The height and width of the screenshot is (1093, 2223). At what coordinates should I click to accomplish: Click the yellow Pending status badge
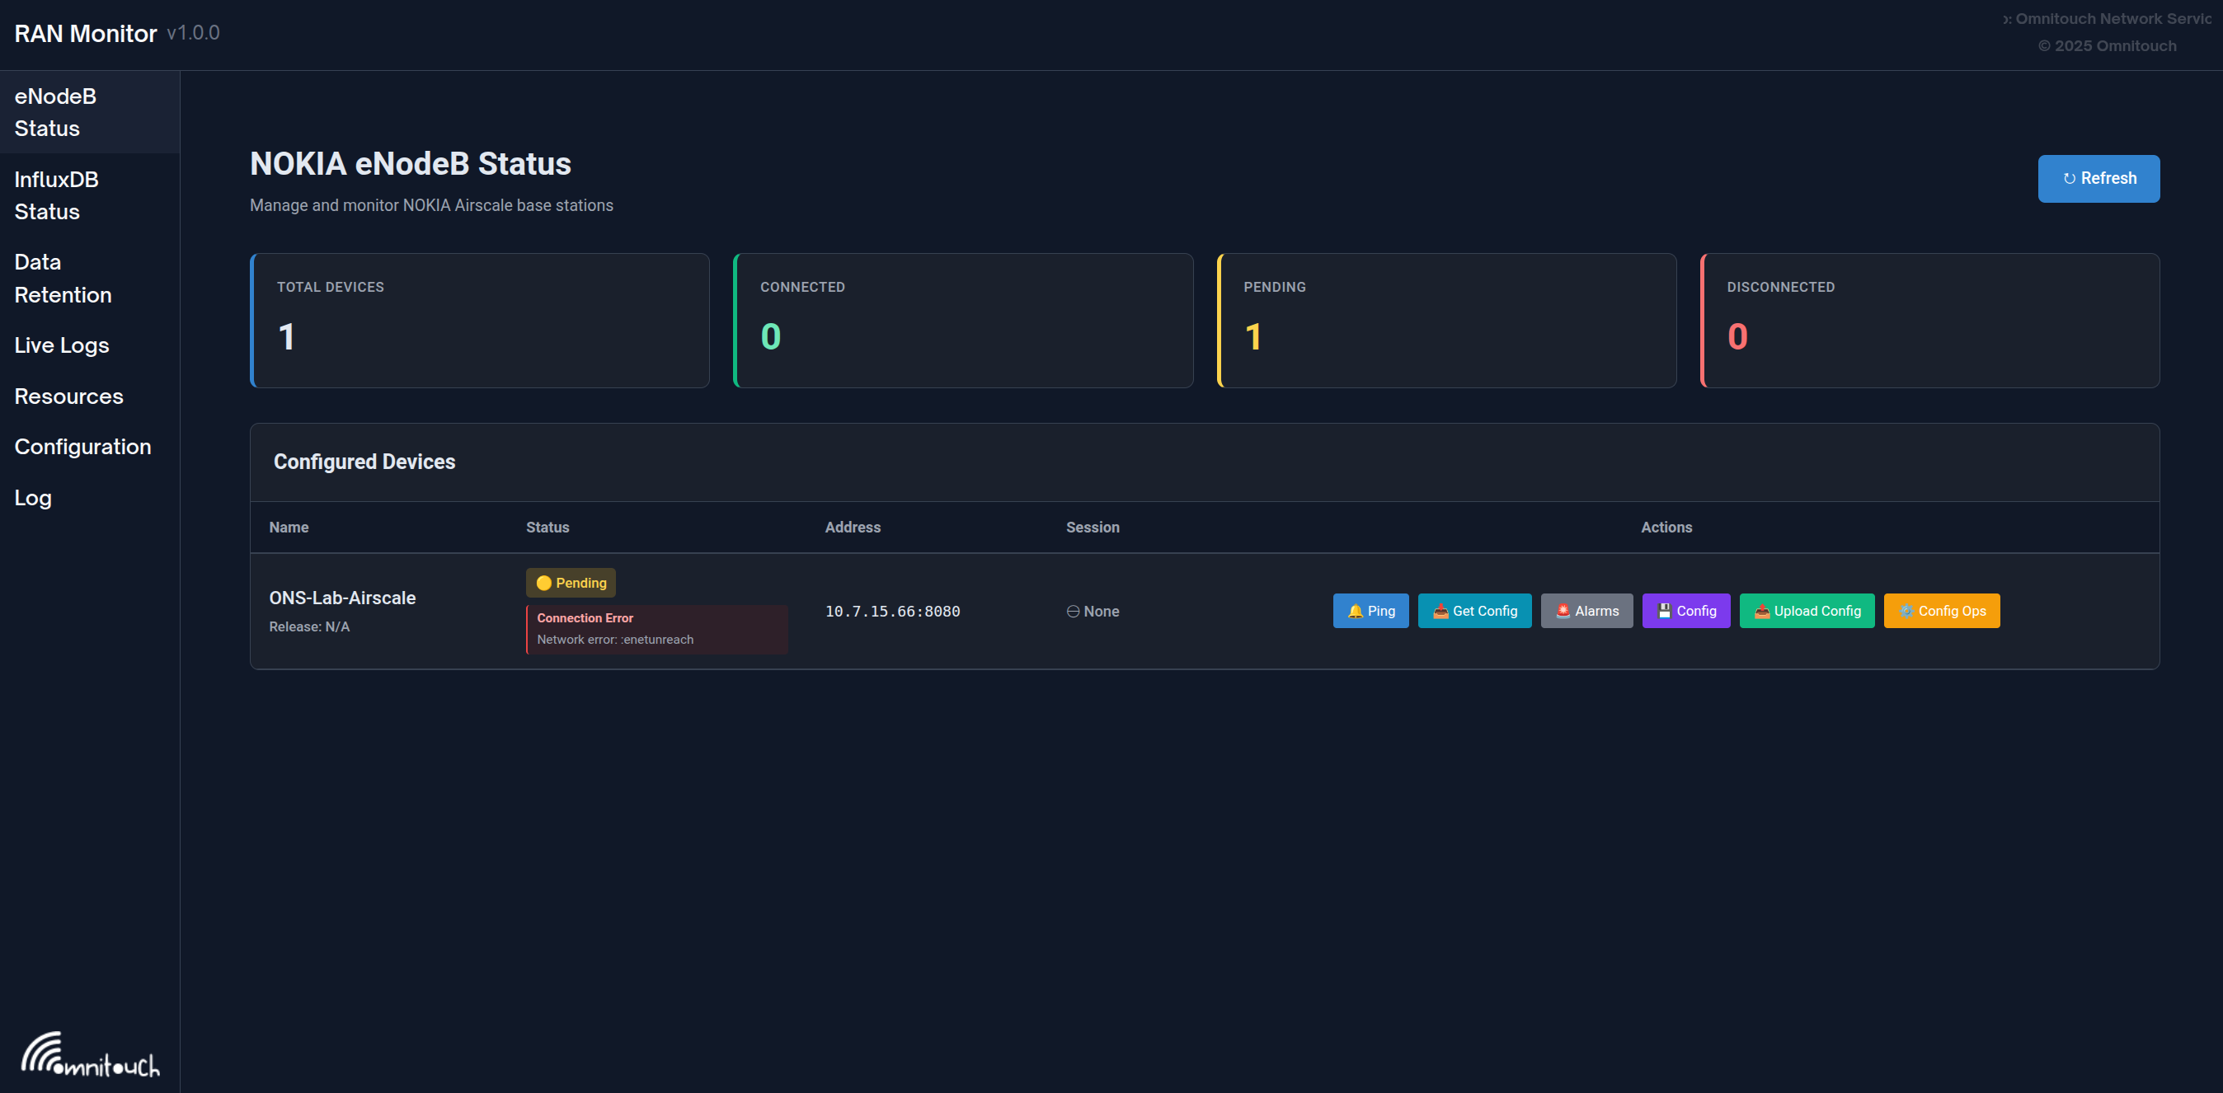pos(571,583)
